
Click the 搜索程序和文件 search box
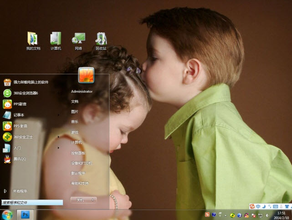(x=32, y=203)
